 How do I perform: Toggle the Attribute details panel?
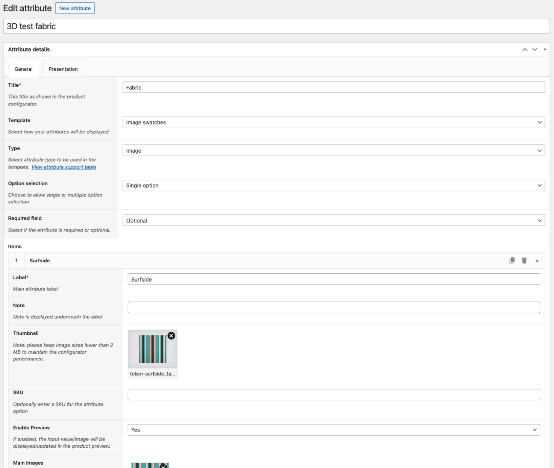545,49
